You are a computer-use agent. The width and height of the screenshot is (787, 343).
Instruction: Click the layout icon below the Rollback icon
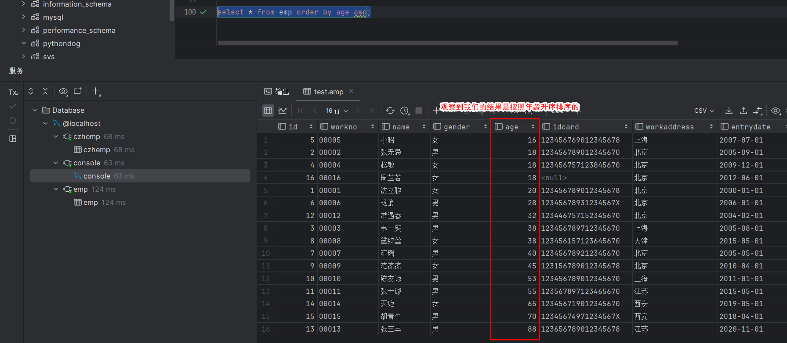pyautogui.click(x=13, y=139)
